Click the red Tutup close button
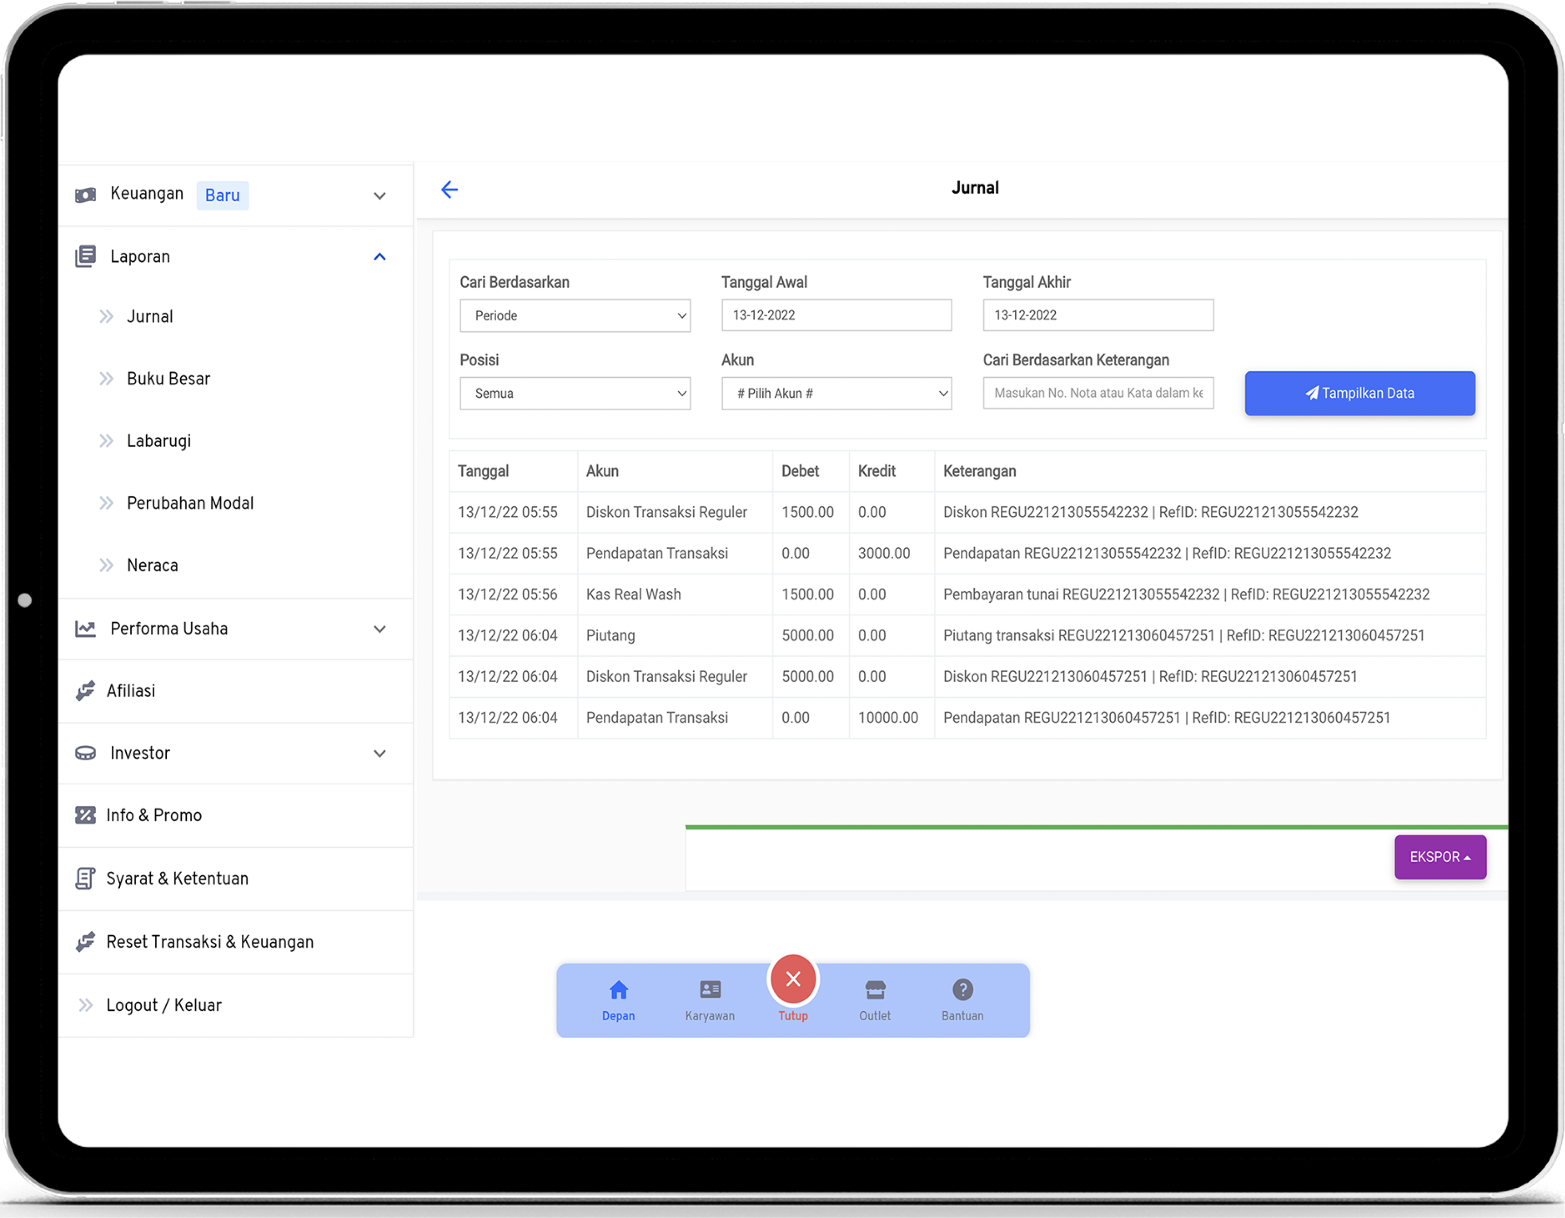 tap(793, 980)
